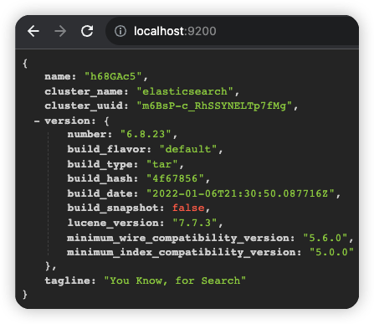The height and width of the screenshot is (324, 374).
Task: Select the build_hash value "4f67856"
Action: pos(175,178)
